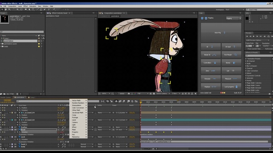Click the current time indicator on timeline
Image resolution: width=273 pixels, height=153 pixels.
pyautogui.click(x=141, y=102)
